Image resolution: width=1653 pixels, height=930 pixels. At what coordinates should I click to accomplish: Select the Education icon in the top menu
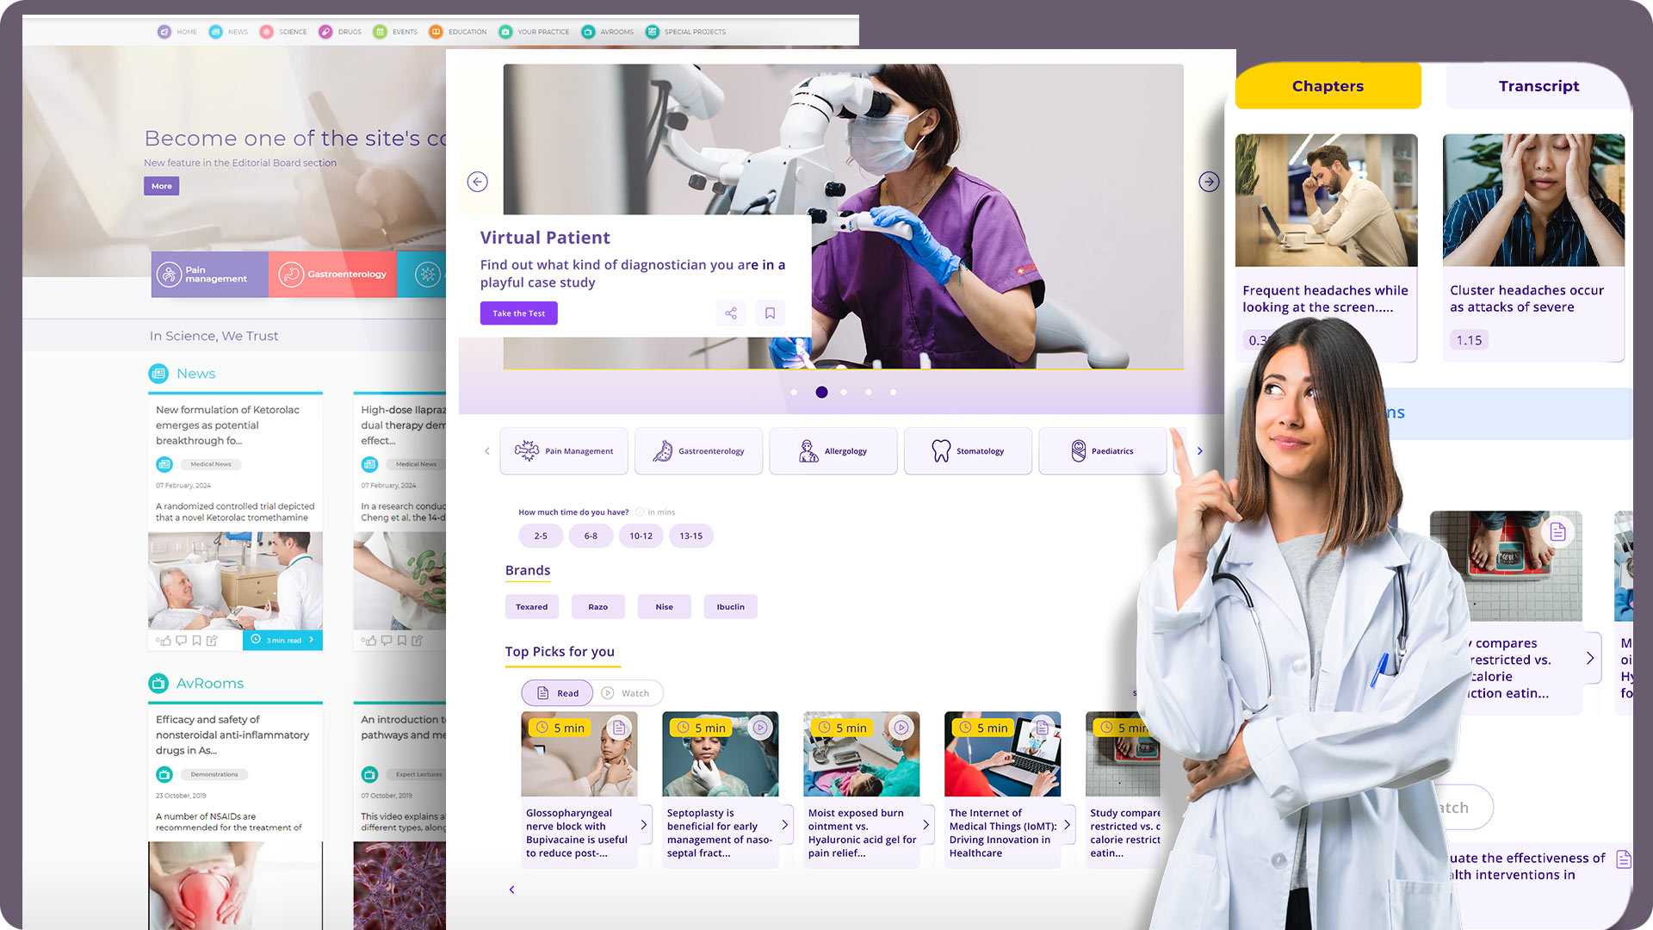436,31
